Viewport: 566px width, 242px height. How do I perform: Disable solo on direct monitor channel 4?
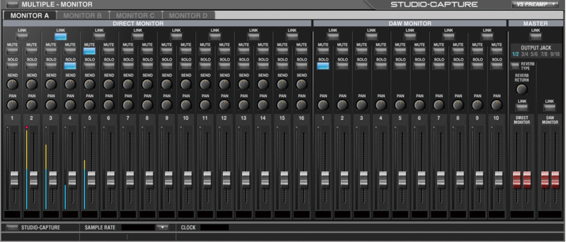click(x=70, y=66)
